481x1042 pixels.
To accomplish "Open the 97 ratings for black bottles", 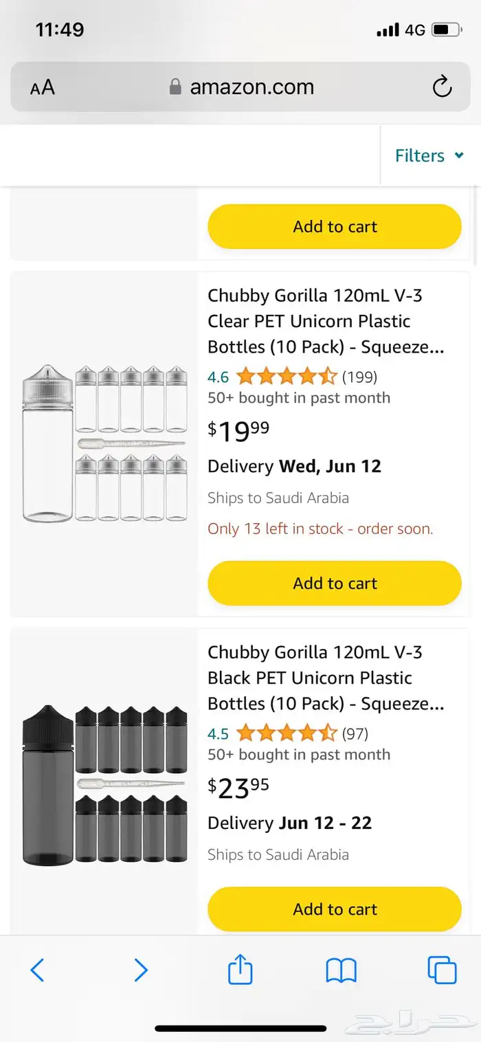I will (x=355, y=733).
